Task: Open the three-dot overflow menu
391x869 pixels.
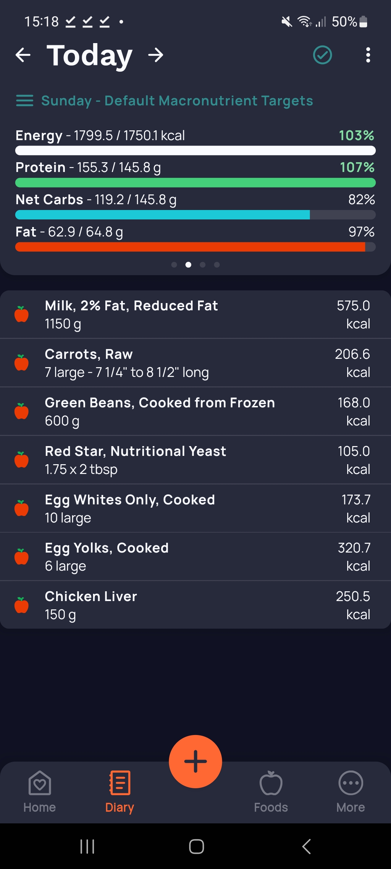Action: (x=368, y=55)
